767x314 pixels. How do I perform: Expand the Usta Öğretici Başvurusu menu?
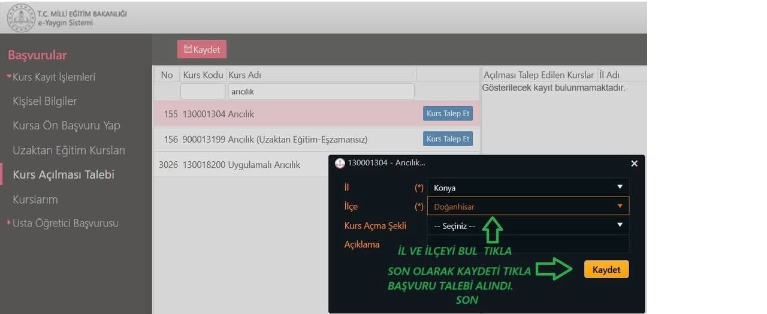tap(65, 224)
